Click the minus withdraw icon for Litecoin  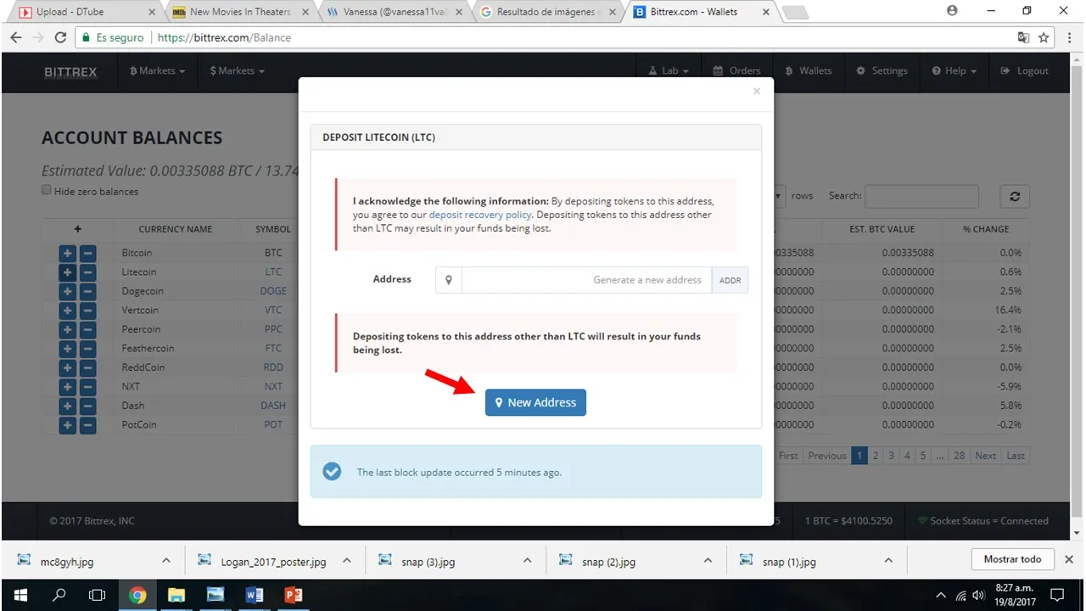point(87,272)
